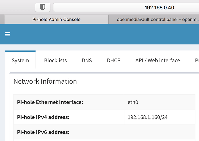Open the DHCP settings tab
Image resolution: width=199 pixels, height=141 pixels.
coord(114,60)
